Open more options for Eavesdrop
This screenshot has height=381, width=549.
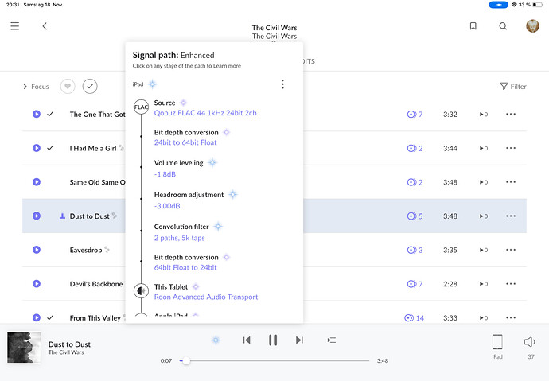(511, 250)
